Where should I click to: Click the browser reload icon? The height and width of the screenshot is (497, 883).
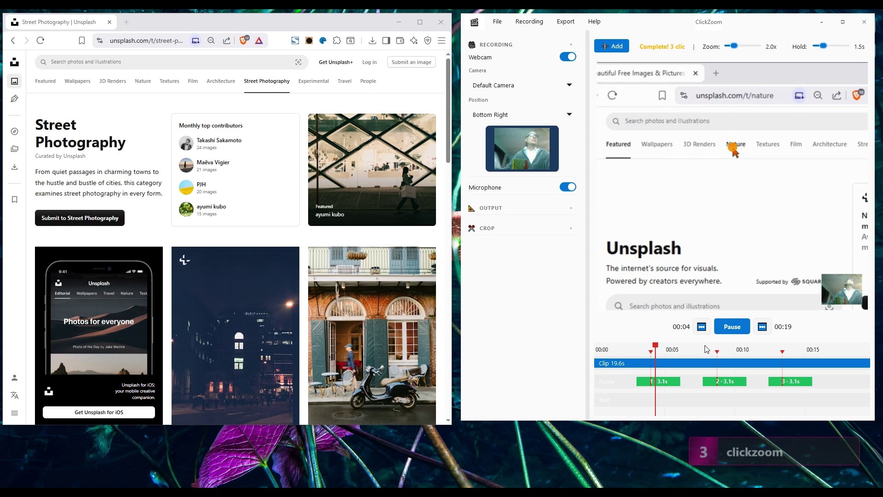[x=40, y=40]
